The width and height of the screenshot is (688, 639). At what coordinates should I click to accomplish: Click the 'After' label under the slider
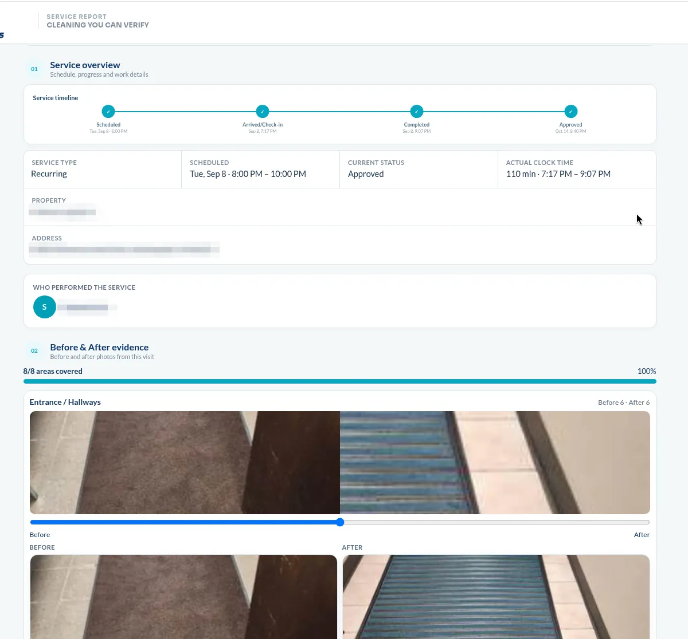(x=642, y=535)
